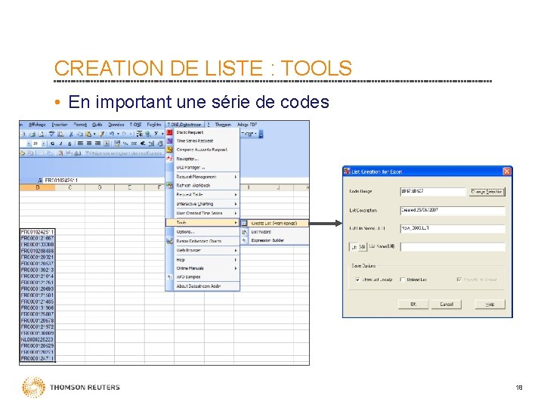The width and height of the screenshot is (544, 408).
Task: Open Navigator via its menu icon
Action: coord(170,159)
